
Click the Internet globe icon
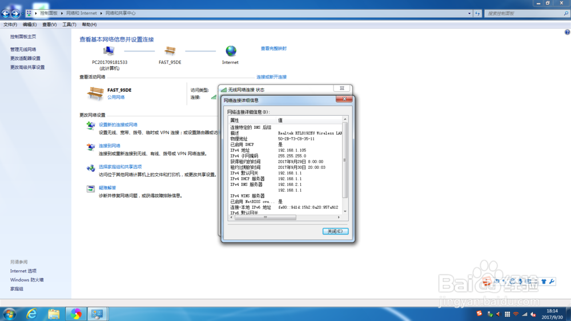tap(231, 51)
